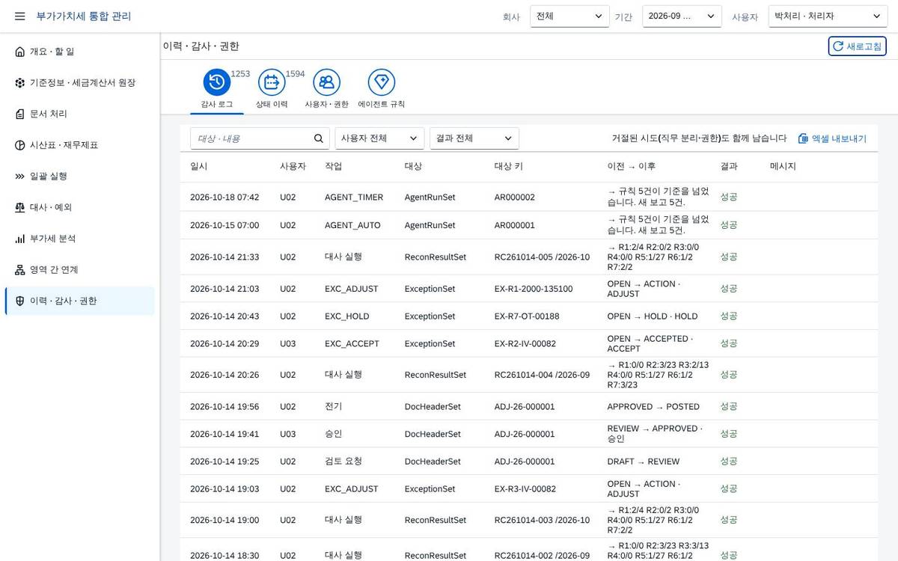
Task: Click the 1594 count badge
Action: 296,74
